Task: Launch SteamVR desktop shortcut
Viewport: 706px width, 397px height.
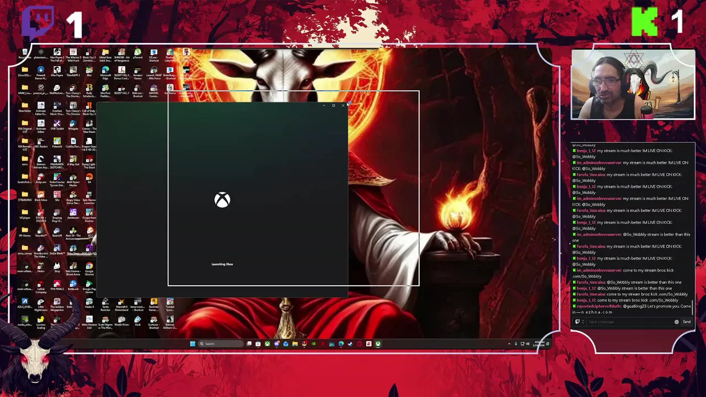Action: point(57,232)
